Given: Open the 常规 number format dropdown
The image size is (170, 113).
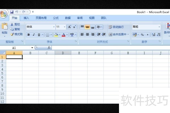Looking at the screenshot, I should [159, 27].
